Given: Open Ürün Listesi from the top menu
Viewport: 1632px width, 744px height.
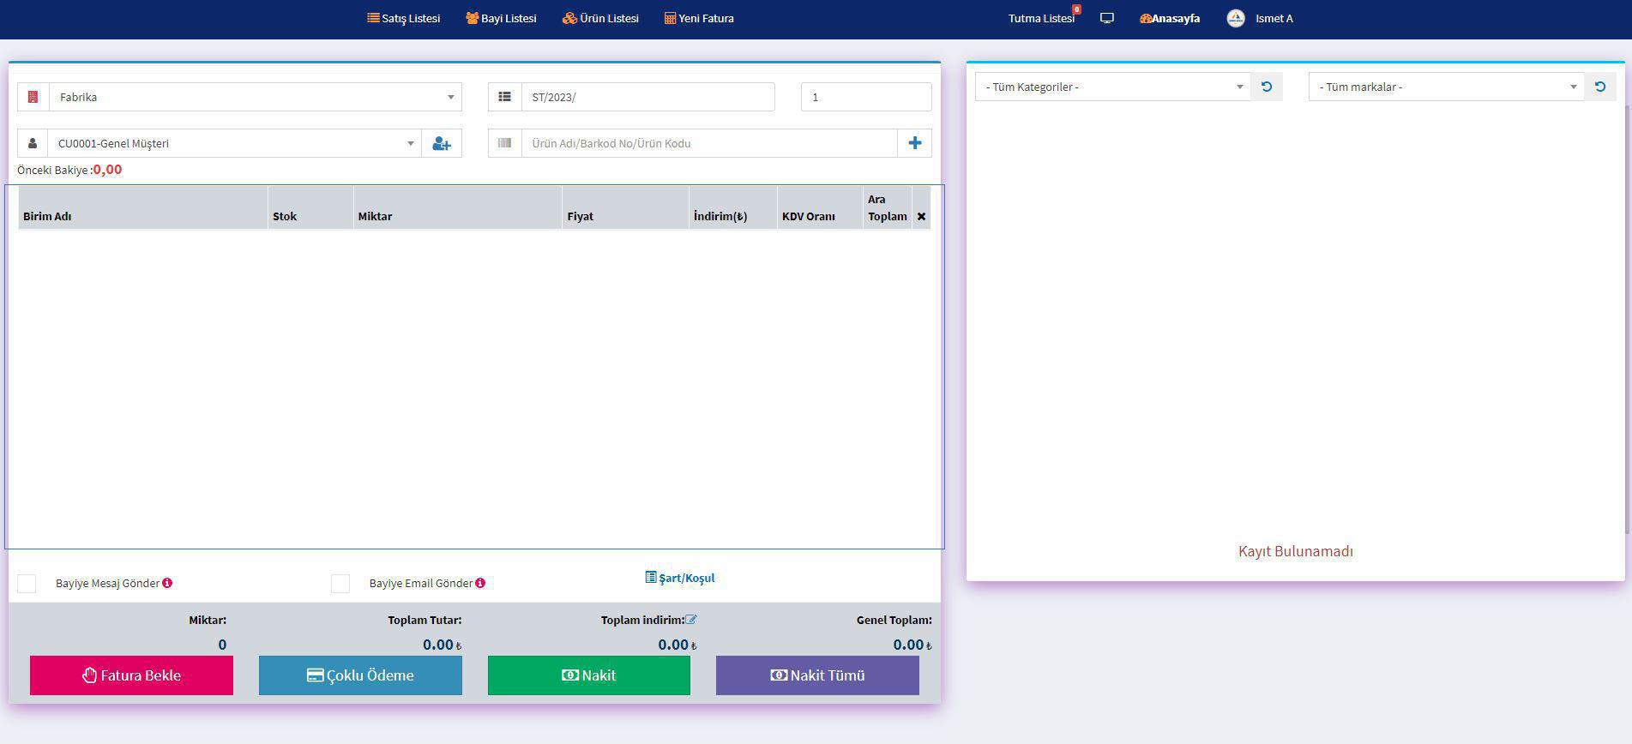Looking at the screenshot, I should click(x=600, y=18).
